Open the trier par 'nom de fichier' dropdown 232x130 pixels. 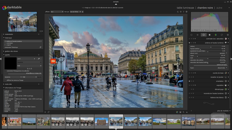[76, 12]
